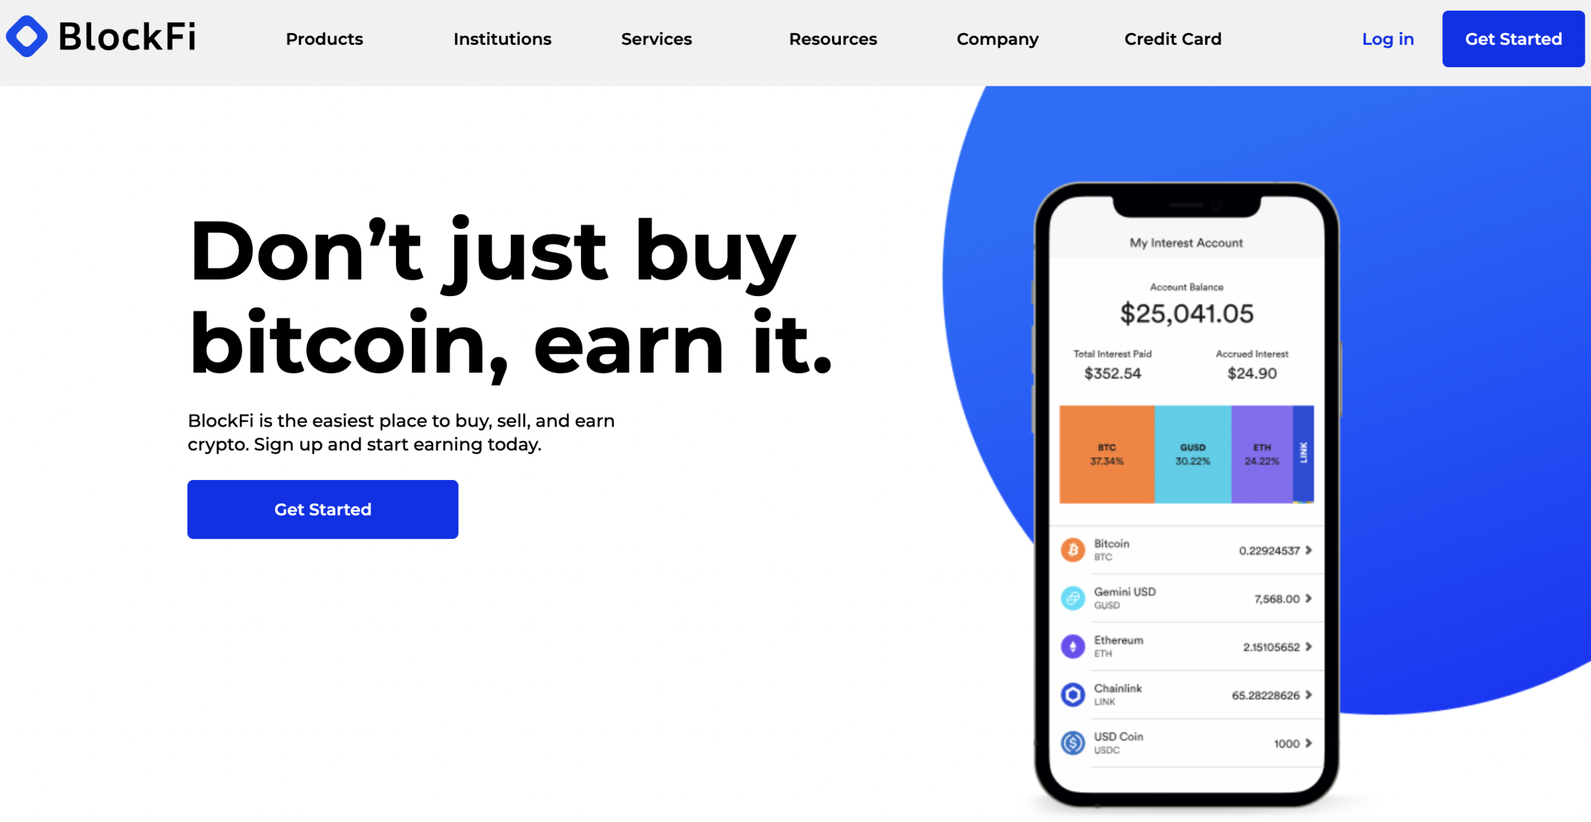Click the BlockFi diamond logo icon
The image size is (1591, 822).
pyautogui.click(x=32, y=38)
